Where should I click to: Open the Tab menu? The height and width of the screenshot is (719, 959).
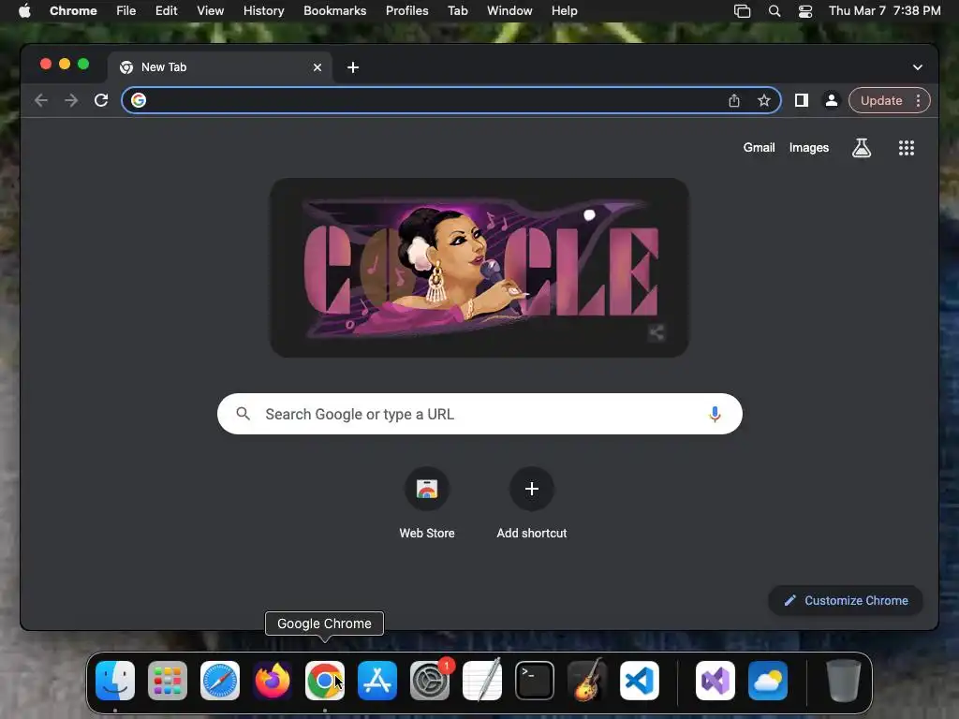pyautogui.click(x=457, y=11)
